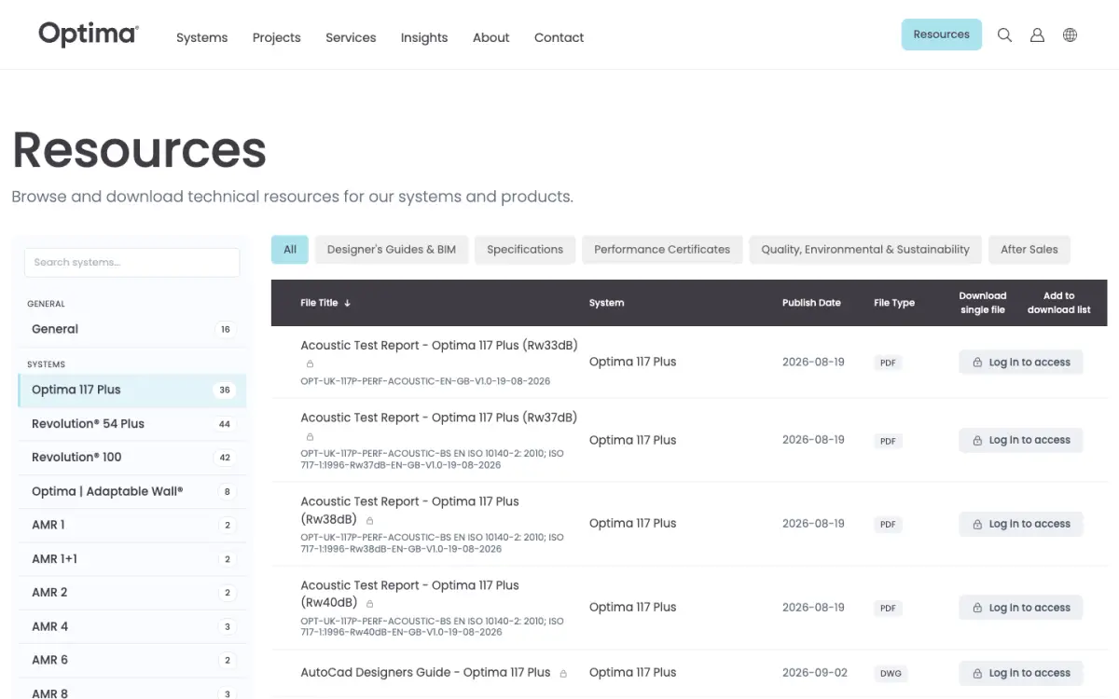The image size is (1119, 699).
Task: Click the Publish Date column header
Action: 811,303
